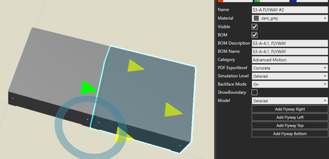Viewport: 329px width, 159px height.
Task: Open the Simulation Level dropdown
Action: coord(290,76)
